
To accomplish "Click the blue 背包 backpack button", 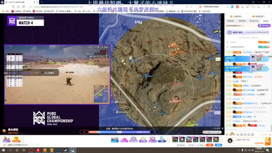I will pyautogui.click(x=218, y=145).
